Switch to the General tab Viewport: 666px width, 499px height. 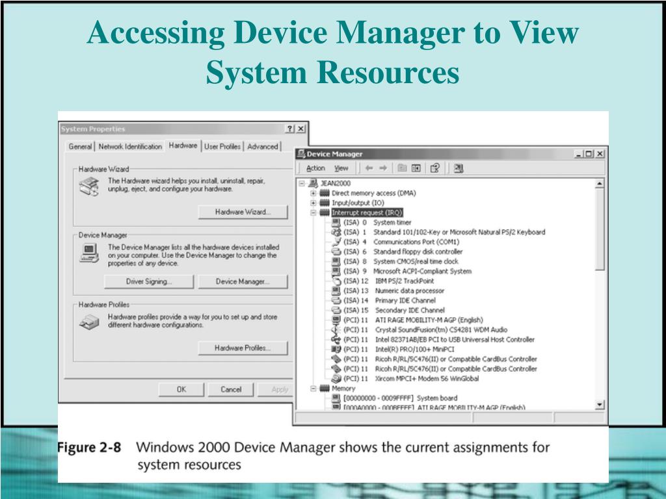(80, 146)
